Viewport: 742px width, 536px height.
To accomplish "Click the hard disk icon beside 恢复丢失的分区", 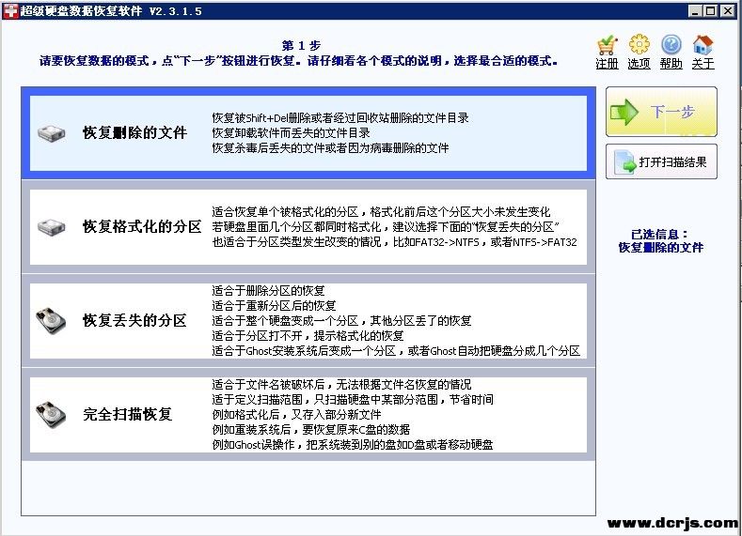I will [x=51, y=320].
